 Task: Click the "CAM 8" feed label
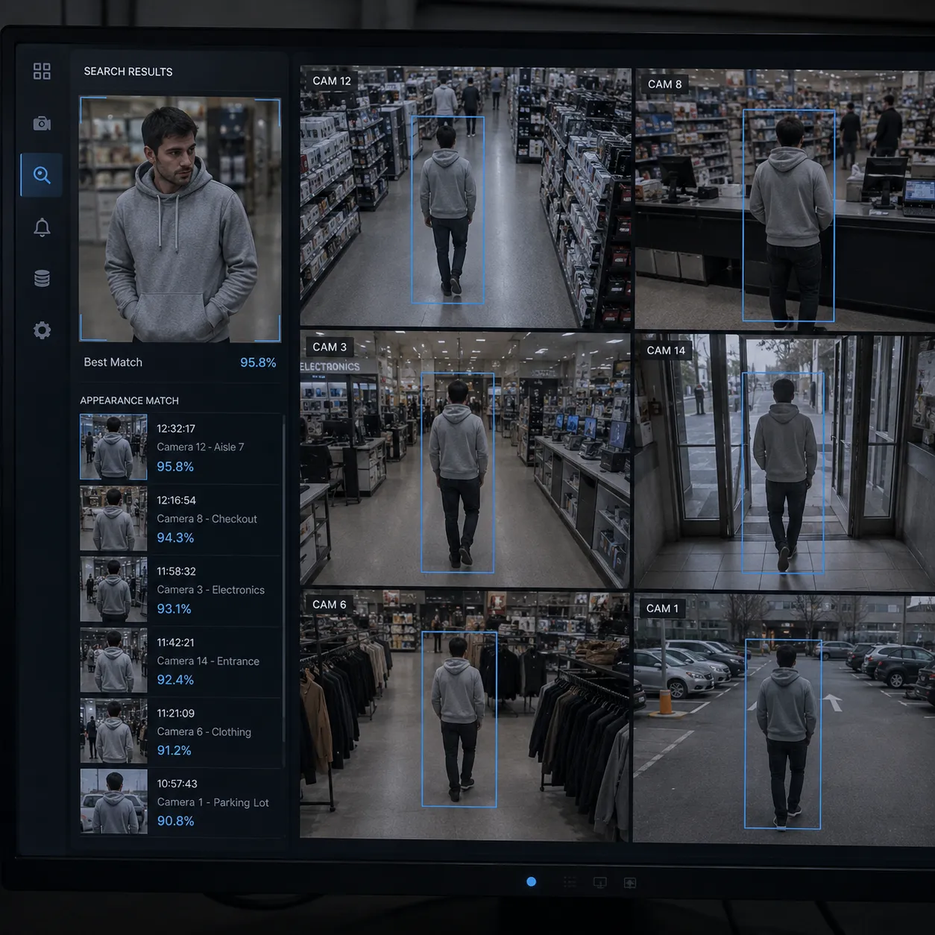click(664, 84)
